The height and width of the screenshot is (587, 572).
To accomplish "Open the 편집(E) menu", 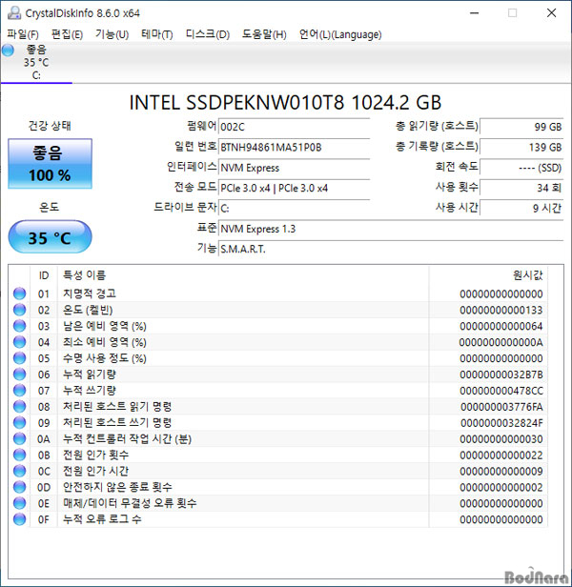I will pyautogui.click(x=67, y=35).
